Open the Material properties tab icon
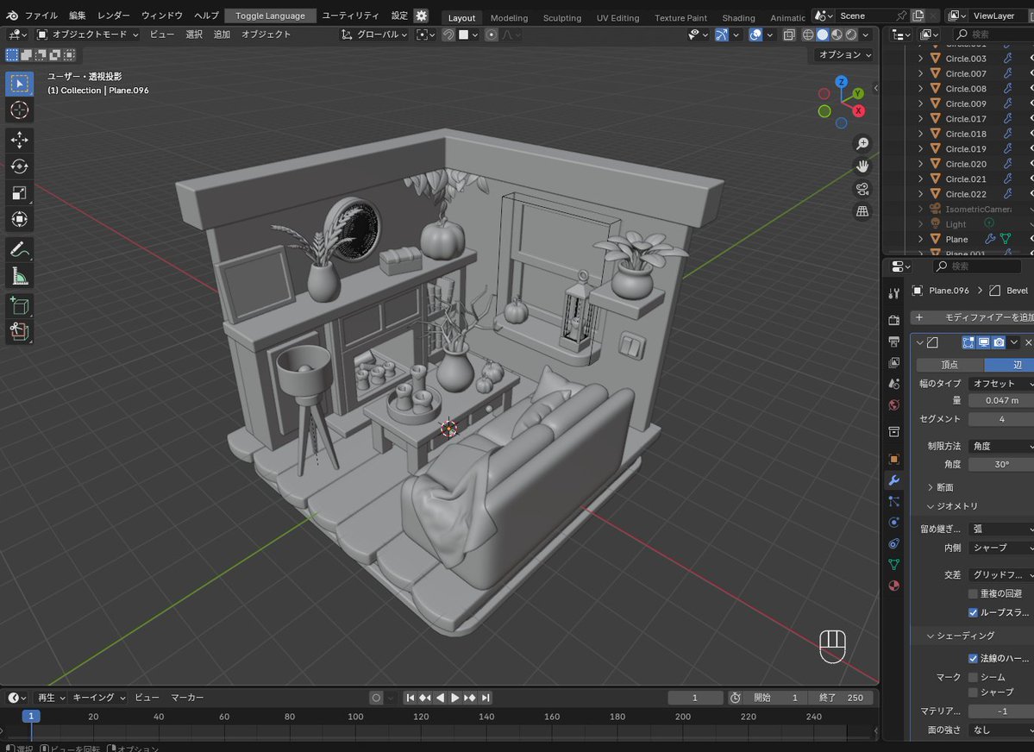Image resolution: width=1034 pixels, height=752 pixels. [x=894, y=586]
